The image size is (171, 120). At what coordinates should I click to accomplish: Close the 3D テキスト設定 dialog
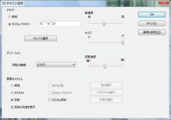[x=164, y=2]
